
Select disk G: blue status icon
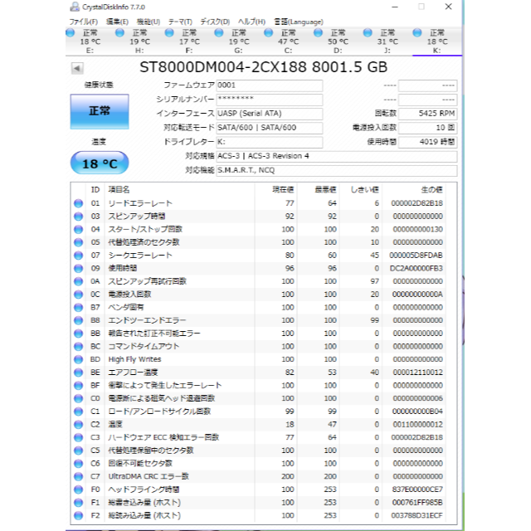[x=219, y=33]
